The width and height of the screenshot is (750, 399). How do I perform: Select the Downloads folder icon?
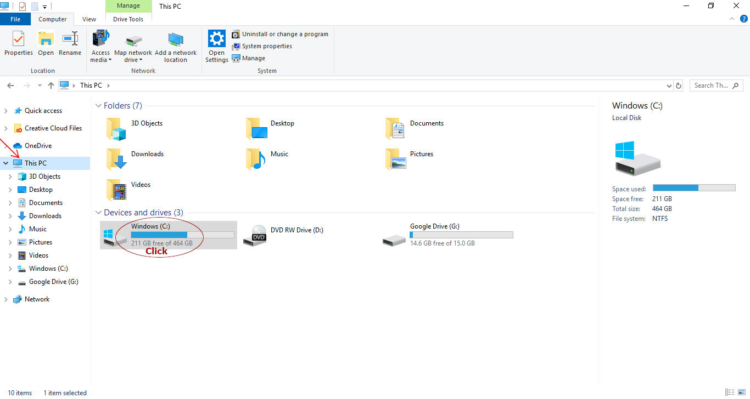116,160
